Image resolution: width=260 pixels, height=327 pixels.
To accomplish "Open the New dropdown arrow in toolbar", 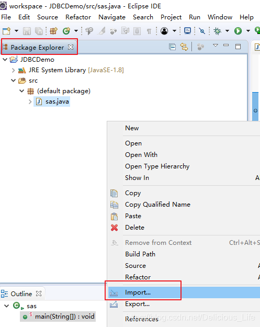I will click(x=16, y=31).
